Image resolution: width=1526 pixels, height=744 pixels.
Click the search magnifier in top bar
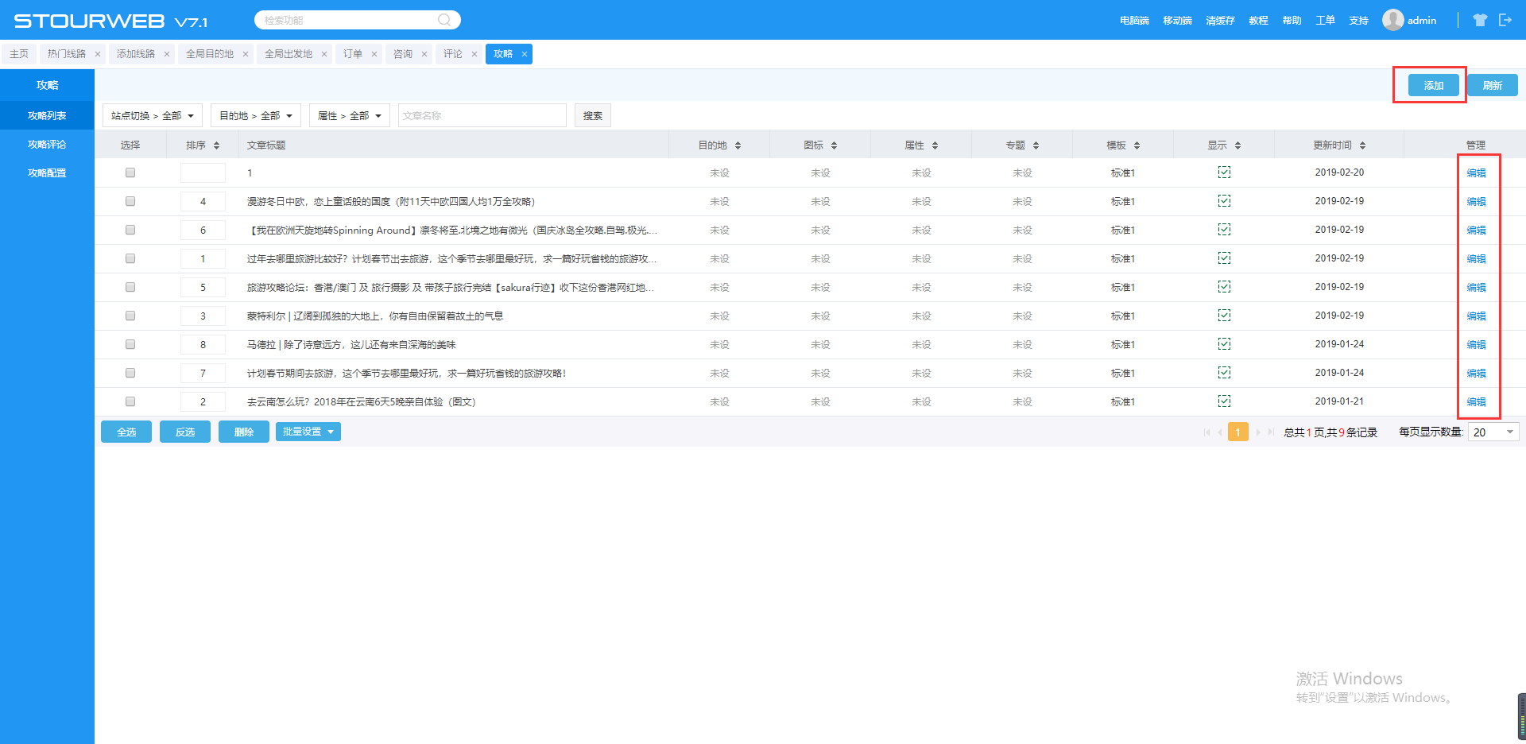(x=444, y=20)
